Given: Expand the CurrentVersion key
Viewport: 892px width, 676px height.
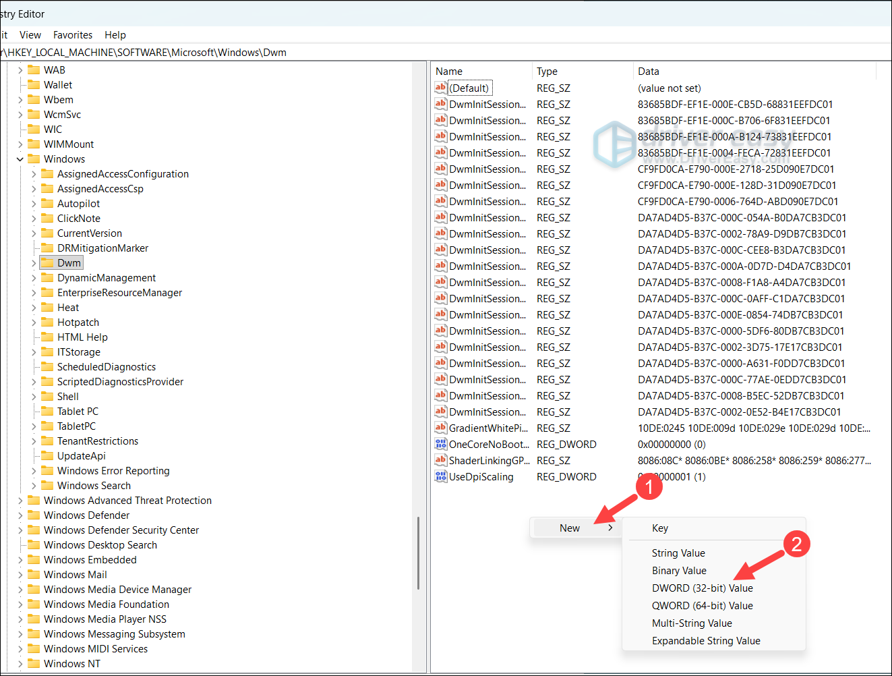Looking at the screenshot, I should [x=34, y=233].
